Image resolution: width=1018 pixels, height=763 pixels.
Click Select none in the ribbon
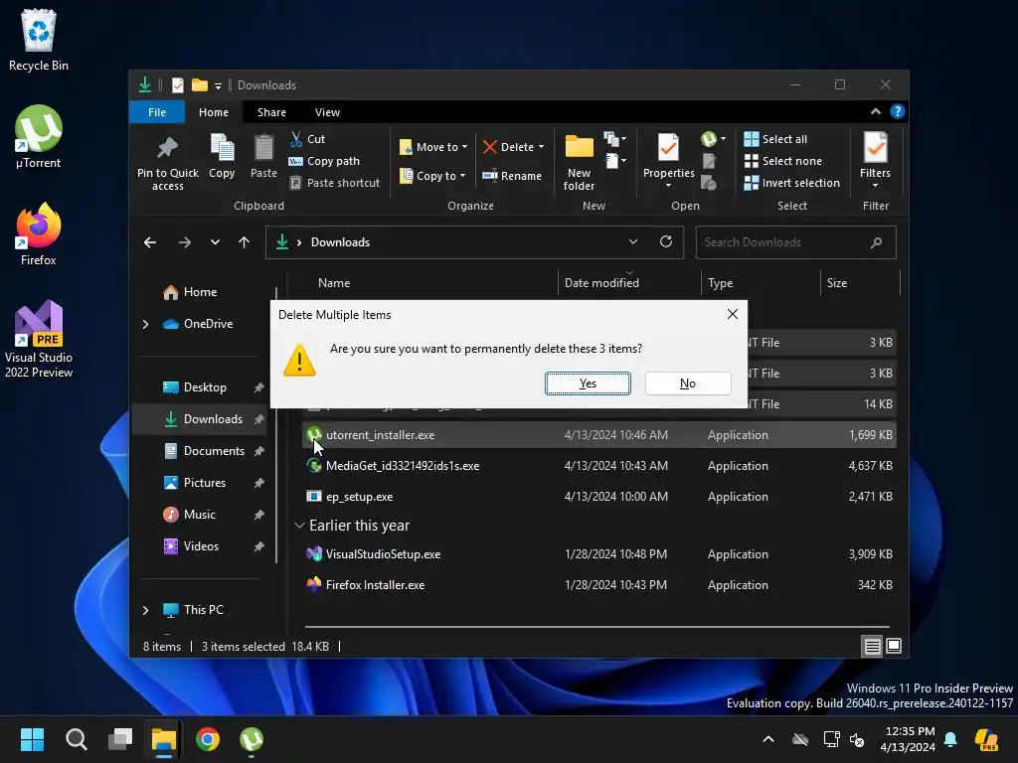click(783, 161)
